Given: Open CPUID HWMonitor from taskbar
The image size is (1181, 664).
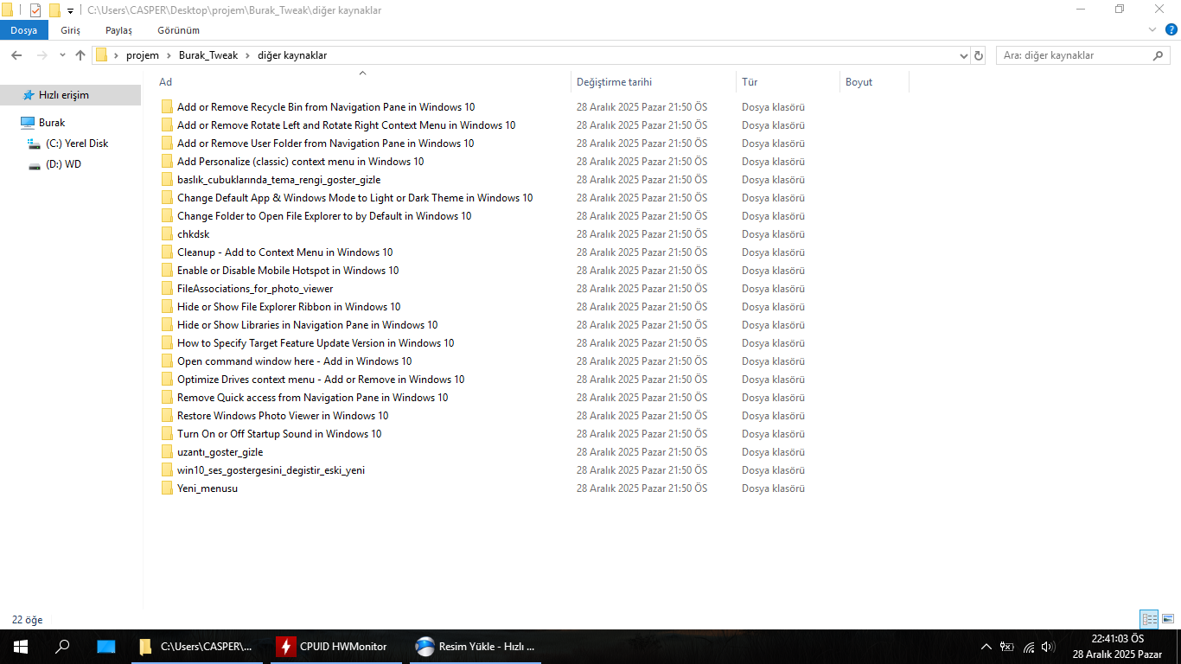Looking at the screenshot, I should 336,646.
